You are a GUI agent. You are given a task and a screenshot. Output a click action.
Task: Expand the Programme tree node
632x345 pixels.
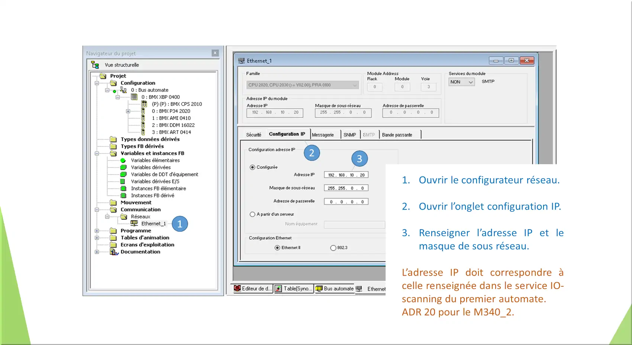tap(97, 231)
